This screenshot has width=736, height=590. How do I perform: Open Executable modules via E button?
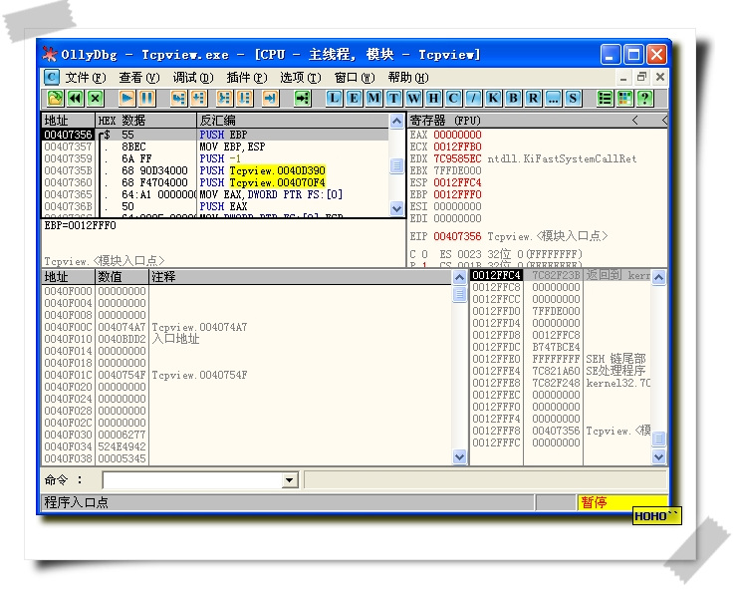coord(354,98)
